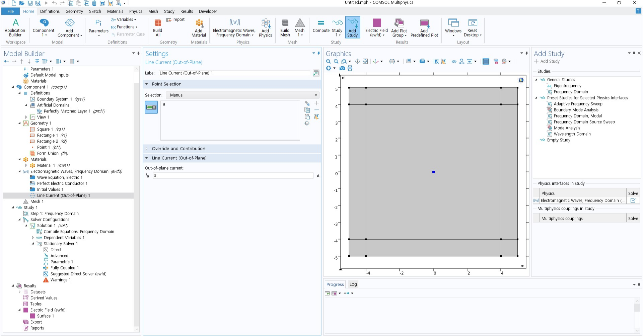This screenshot has height=336, width=643.
Task: Open the Geometry ribbon tab
Action: (x=74, y=11)
